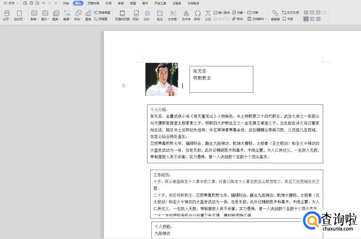Expand the 水印 watermark dropdown

click(147, 19)
